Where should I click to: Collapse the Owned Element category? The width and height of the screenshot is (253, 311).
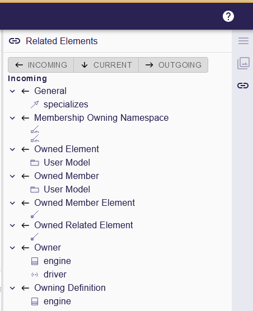coord(12,149)
